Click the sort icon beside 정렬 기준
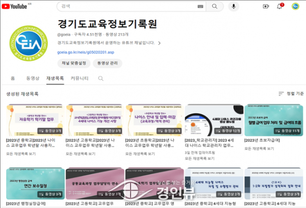 pyautogui.click(x=281, y=94)
